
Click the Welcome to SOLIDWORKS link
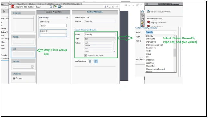tap(161, 12)
